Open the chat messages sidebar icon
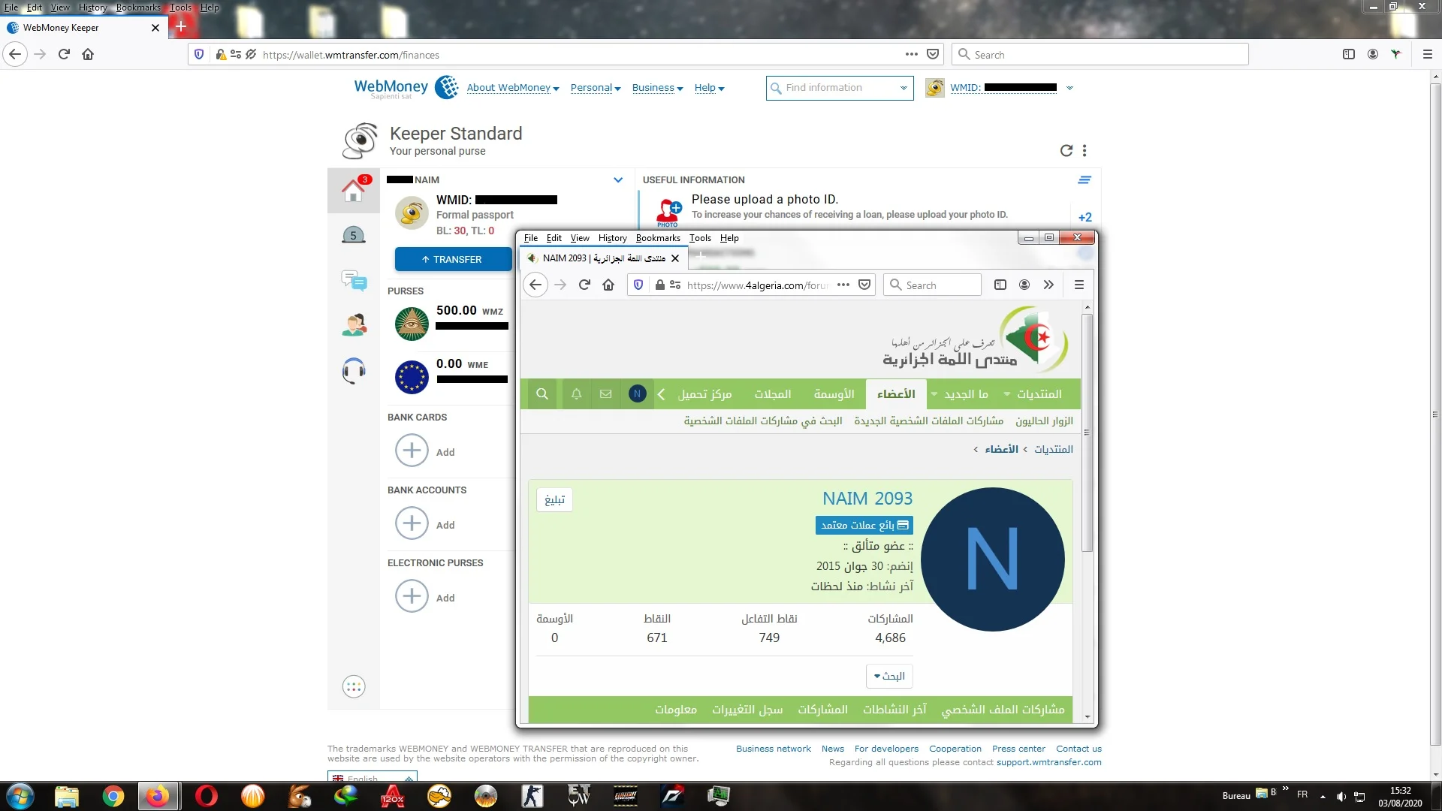The width and height of the screenshot is (1442, 811). click(354, 281)
